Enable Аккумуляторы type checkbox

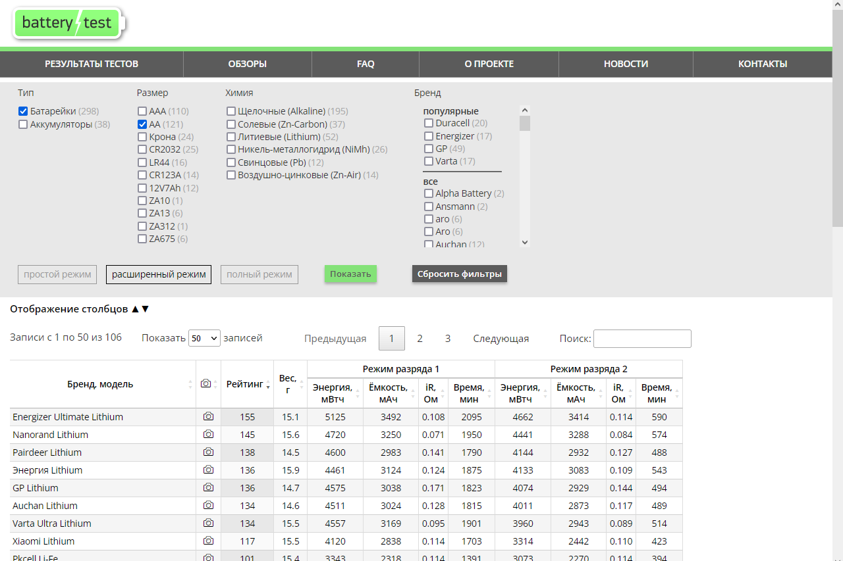[x=23, y=124]
